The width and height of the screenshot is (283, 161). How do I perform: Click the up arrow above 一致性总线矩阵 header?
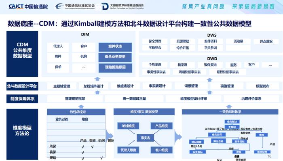[x=81, y=107]
